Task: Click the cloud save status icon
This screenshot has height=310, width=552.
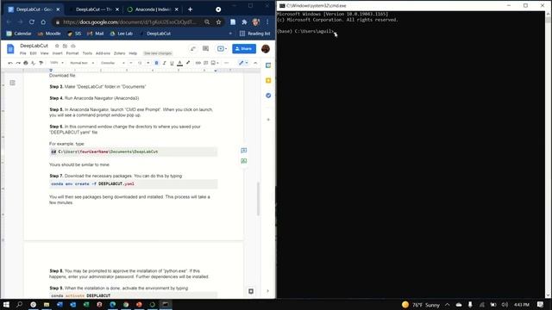Action: click(73, 46)
